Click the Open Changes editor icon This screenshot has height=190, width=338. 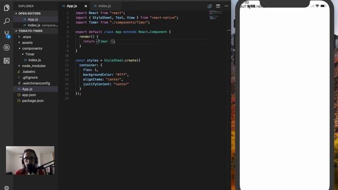(210, 6)
